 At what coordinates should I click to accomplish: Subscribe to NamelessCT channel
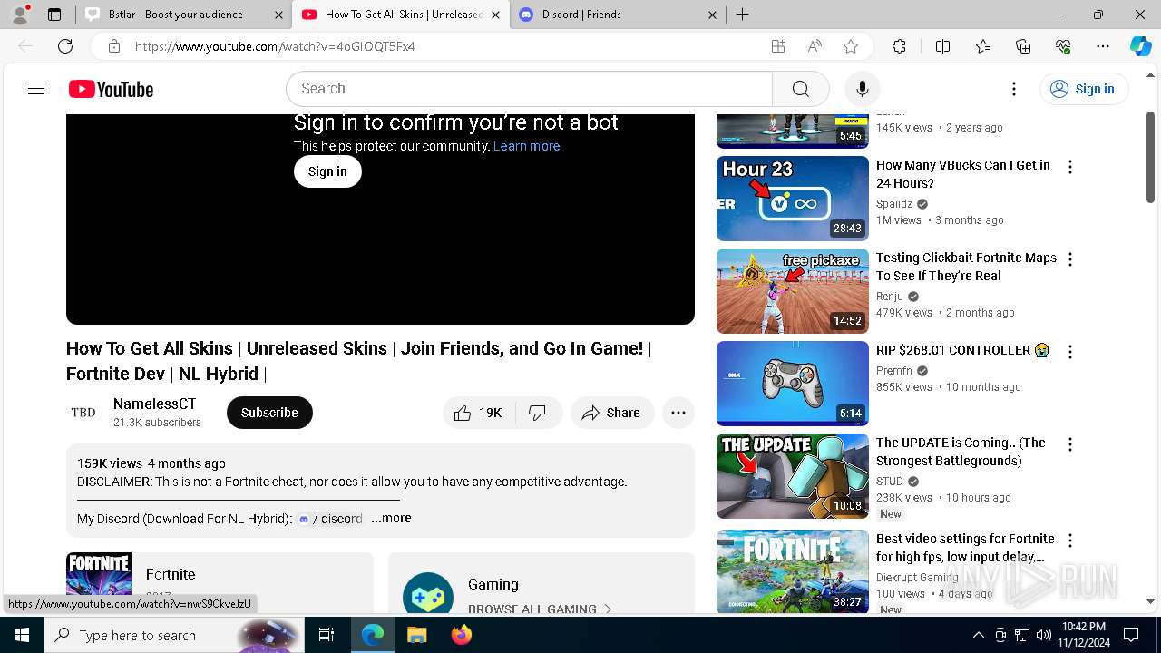269,413
